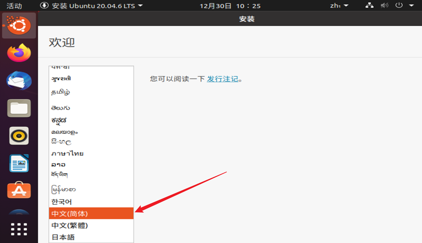Click the power icon in top bar
The image size is (422, 243).
pos(399,5)
